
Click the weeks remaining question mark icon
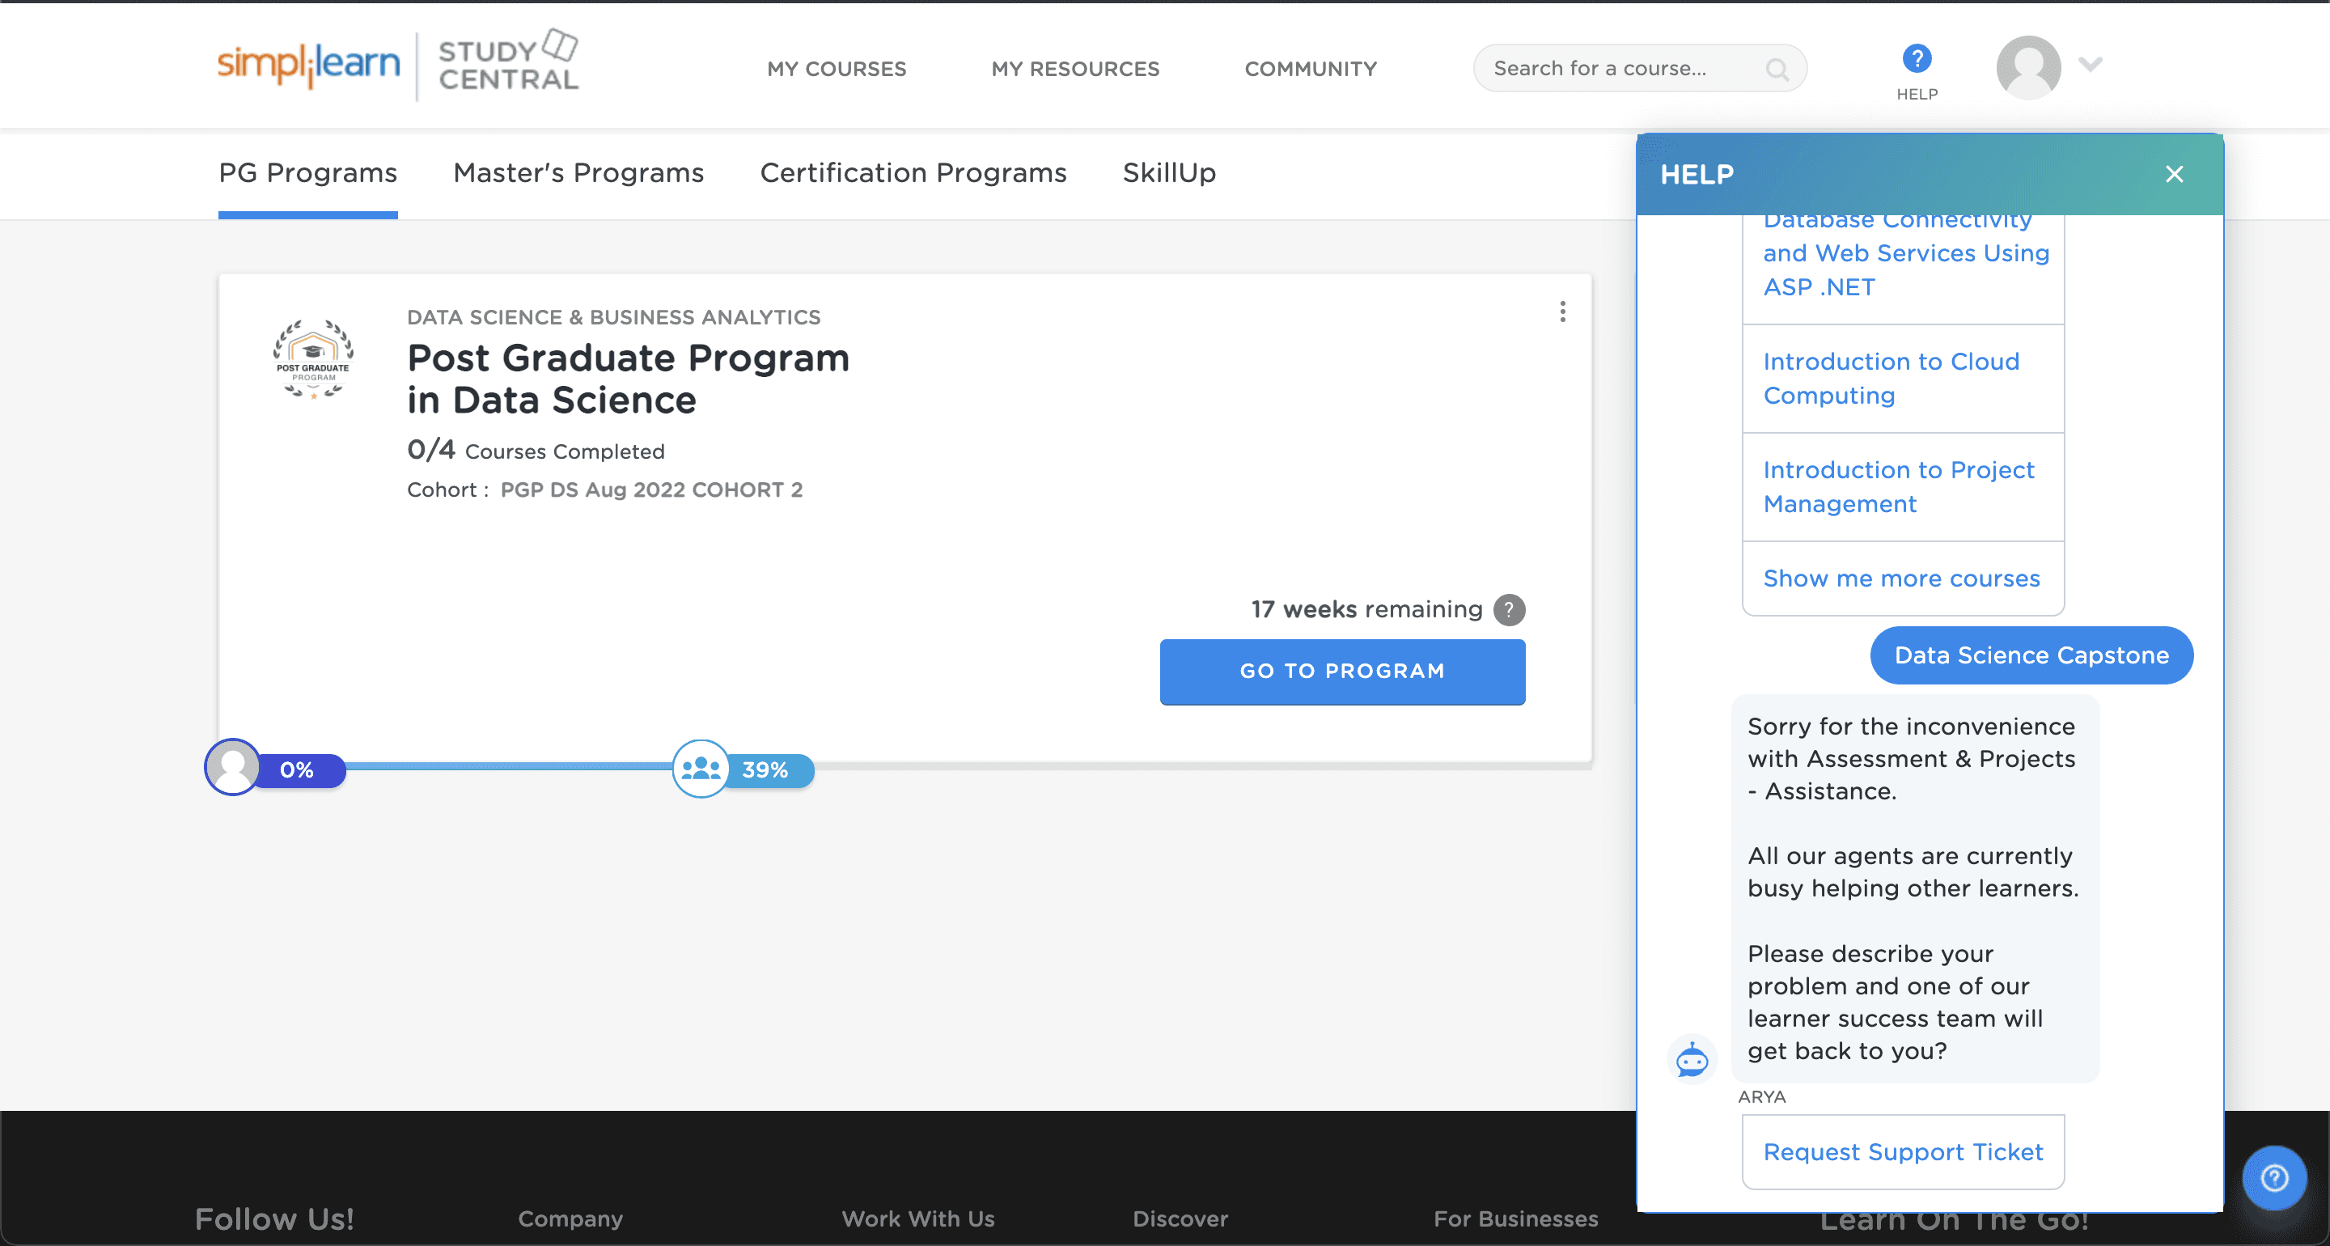[1509, 610]
